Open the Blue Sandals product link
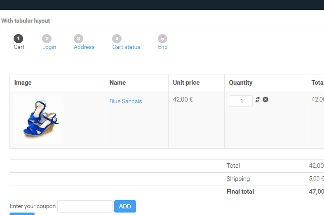 (x=126, y=101)
